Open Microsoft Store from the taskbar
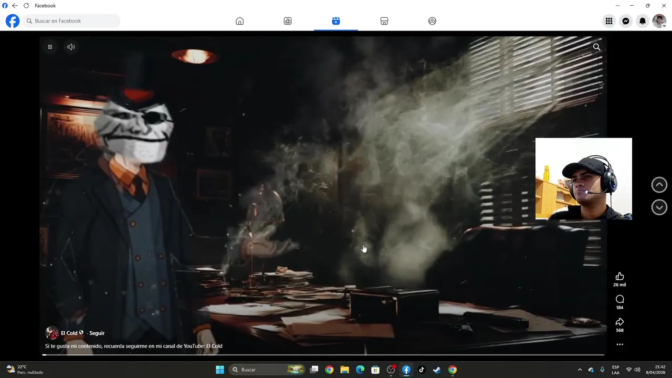 pyautogui.click(x=375, y=370)
